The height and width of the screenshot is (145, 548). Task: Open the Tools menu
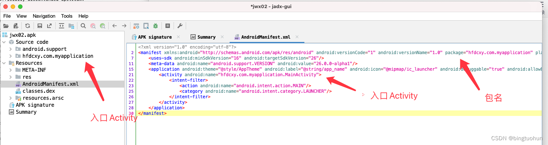[67, 16]
